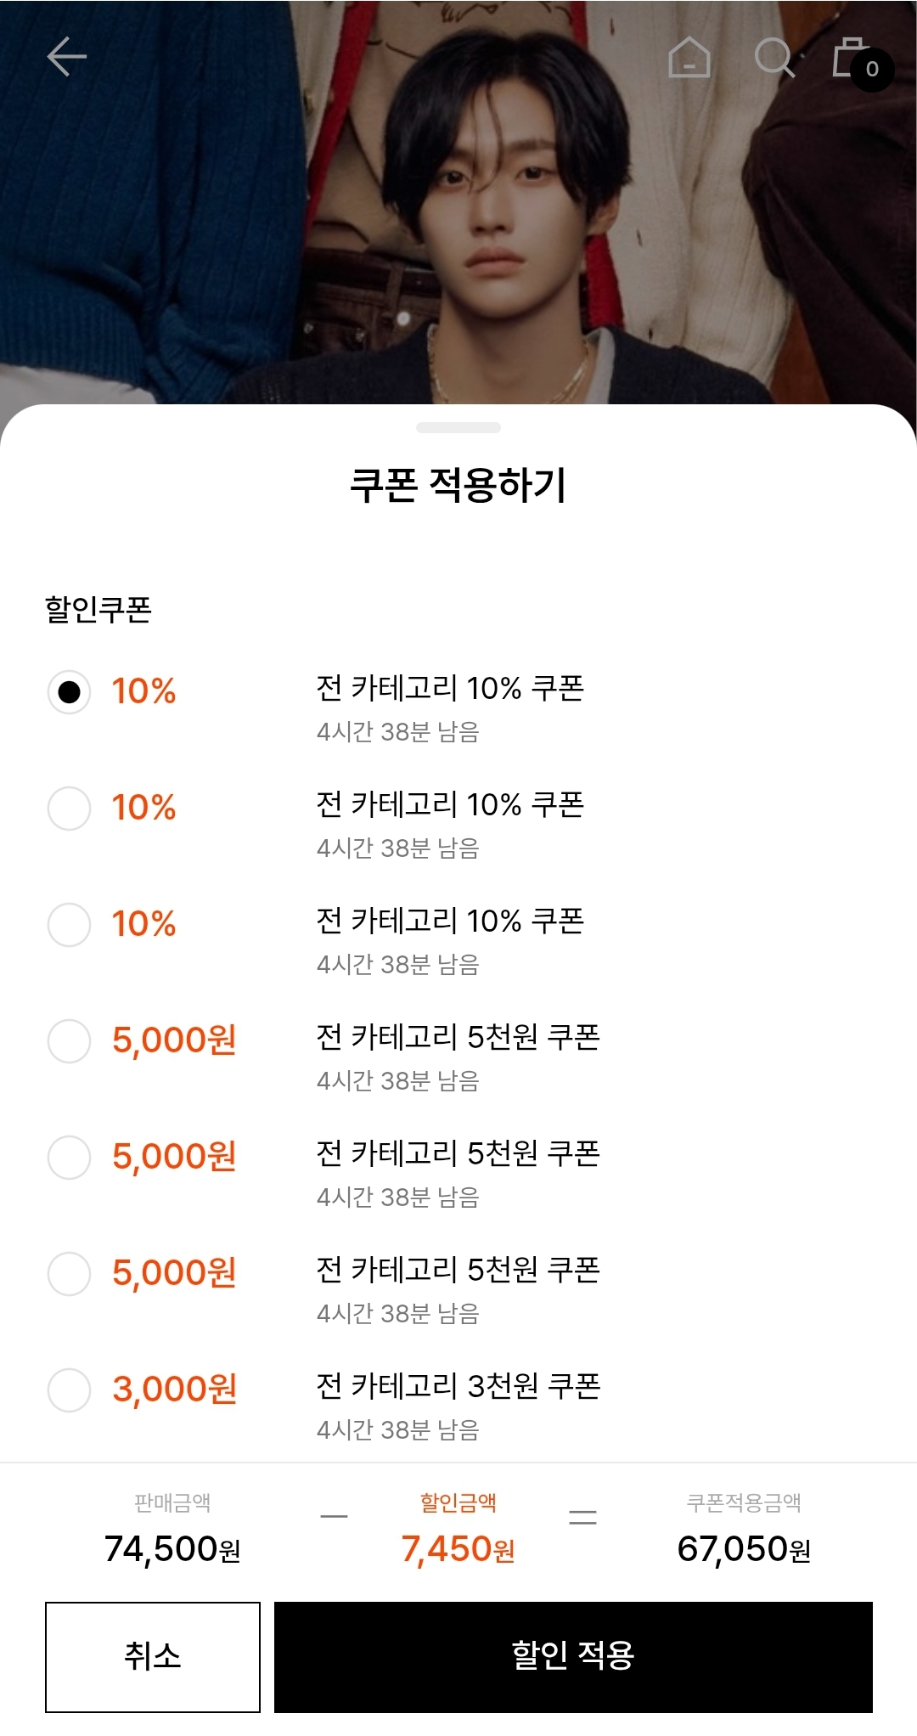Tap the 전 카테고리 3천원 쿠폰 label
Viewport: 917px width, 1736px height.
point(458,1386)
